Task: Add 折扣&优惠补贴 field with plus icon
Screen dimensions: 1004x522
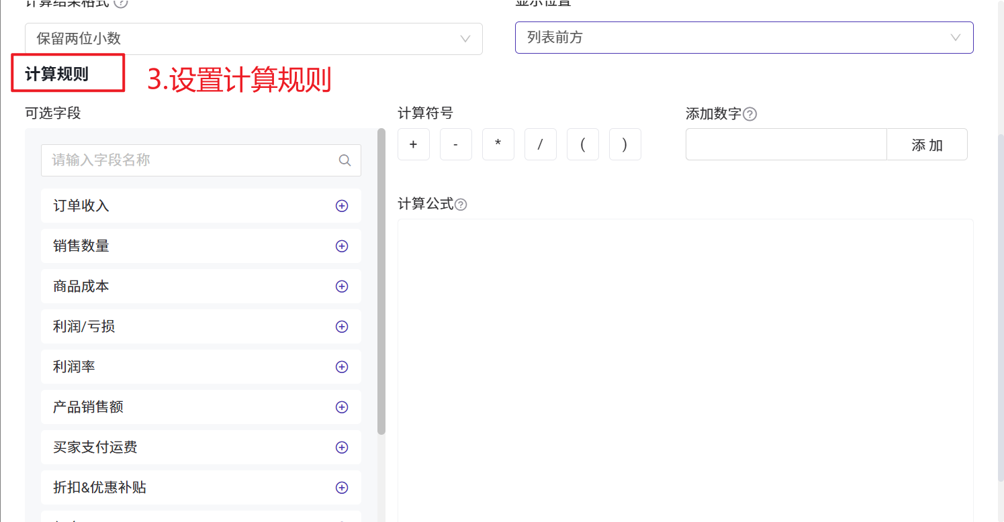Action: pos(342,488)
